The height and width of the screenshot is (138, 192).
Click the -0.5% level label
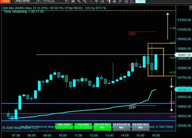tap(172, 117)
